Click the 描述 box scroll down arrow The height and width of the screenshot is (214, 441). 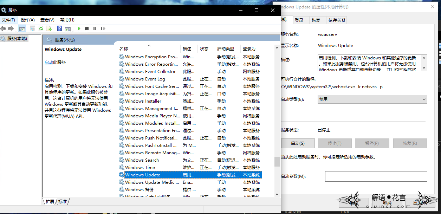424,67
